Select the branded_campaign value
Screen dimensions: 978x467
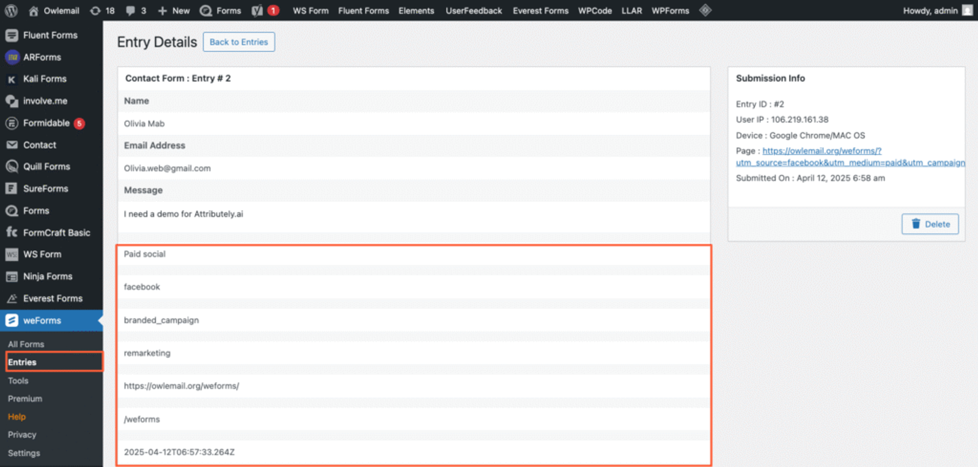[161, 320]
